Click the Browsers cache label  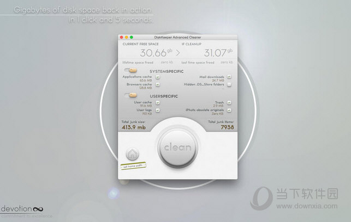tap(139, 84)
